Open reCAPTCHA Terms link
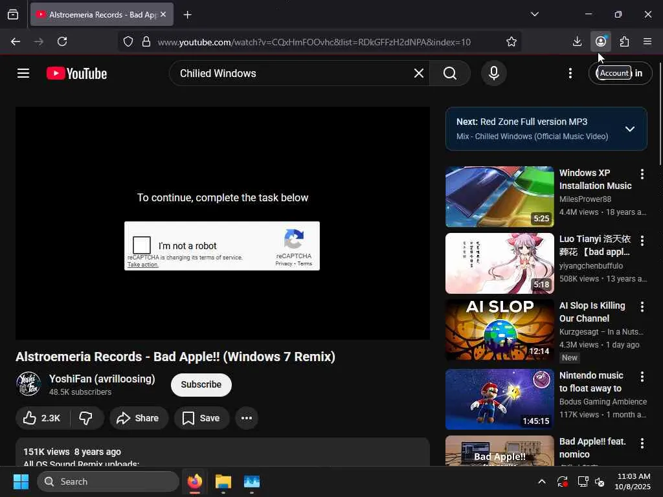This screenshot has height=497, width=663. coord(304,264)
